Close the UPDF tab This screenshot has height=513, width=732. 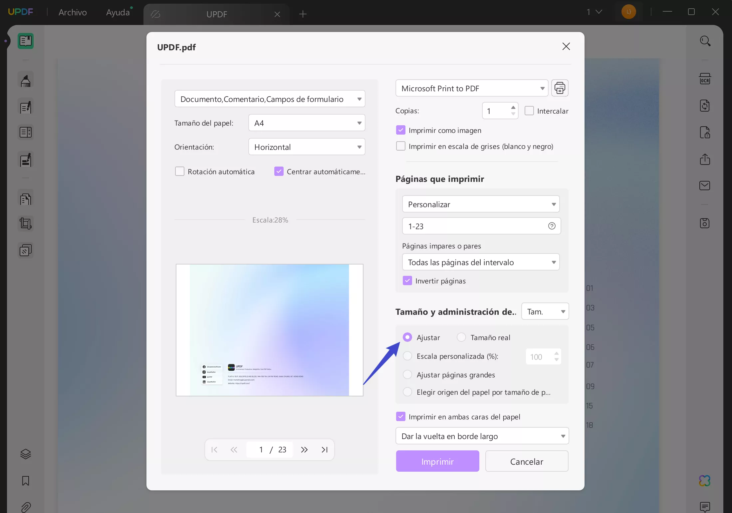pos(277,14)
